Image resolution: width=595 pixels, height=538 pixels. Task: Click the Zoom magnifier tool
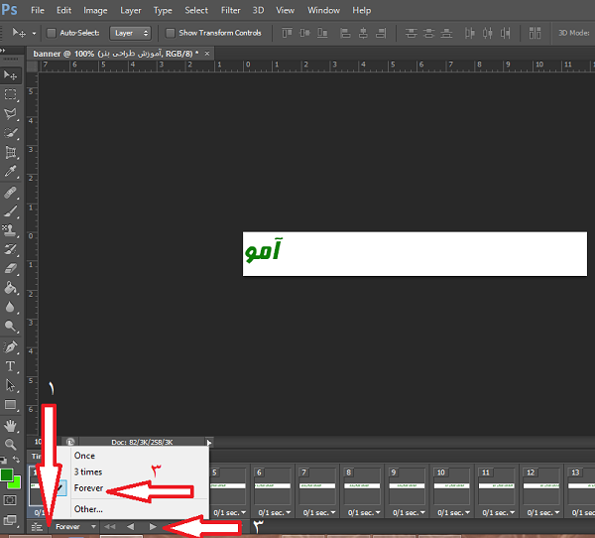tap(11, 444)
